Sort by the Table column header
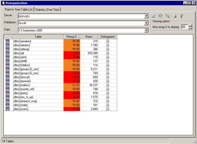Screen dimensions: 197x144 click(x=38, y=37)
